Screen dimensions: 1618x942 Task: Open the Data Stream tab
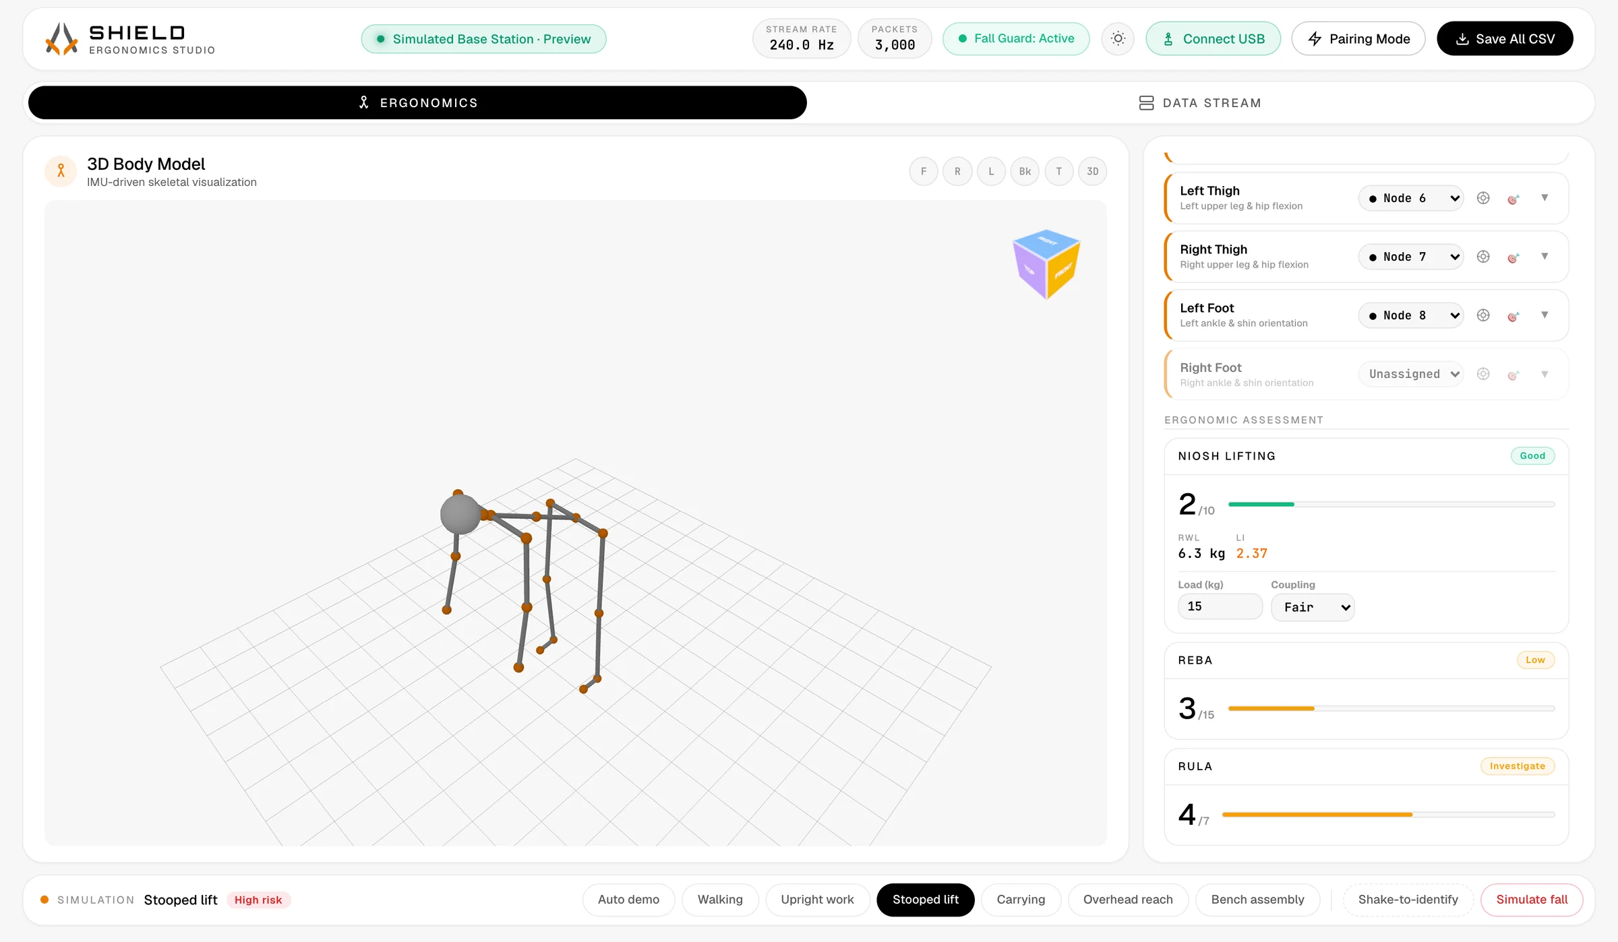(x=1200, y=102)
